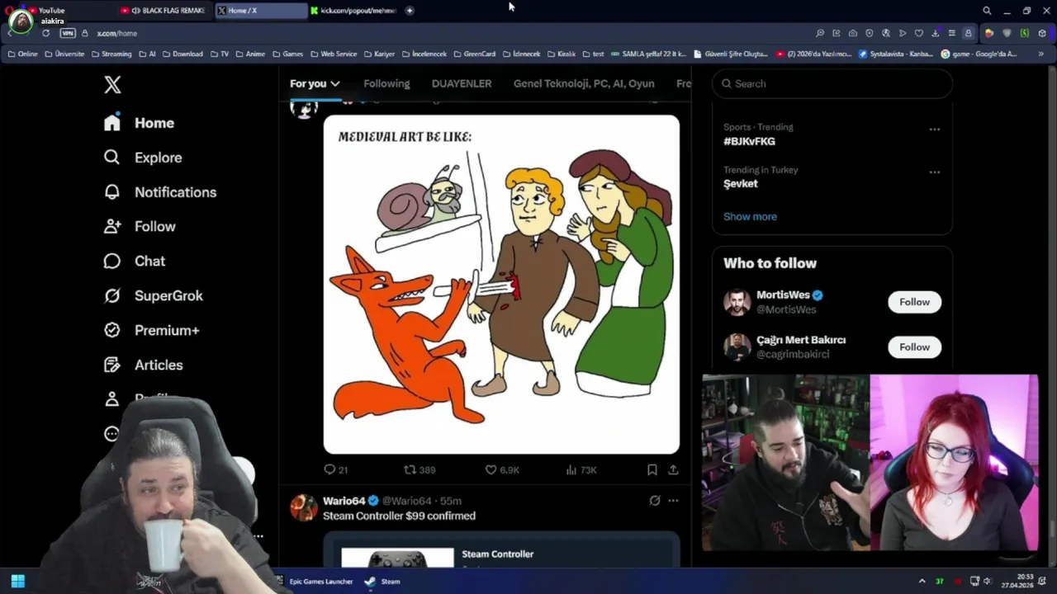The height and width of the screenshot is (594, 1057).
Task: Open the Üniversite bookmarks folder
Action: coord(64,54)
